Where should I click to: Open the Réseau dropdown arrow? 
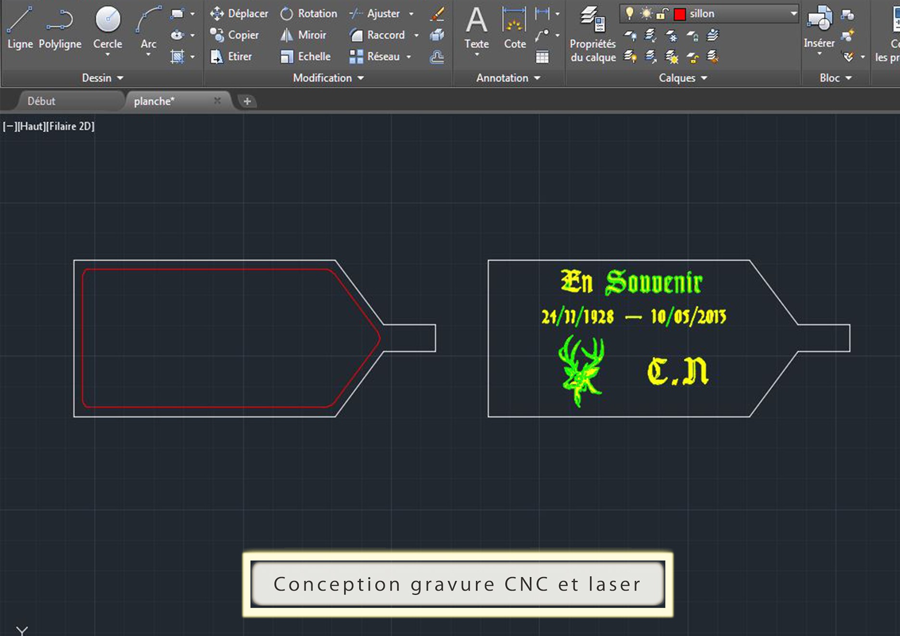click(x=409, y=57)
